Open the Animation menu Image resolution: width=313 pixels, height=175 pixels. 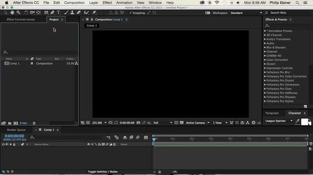tap(124, 3)
